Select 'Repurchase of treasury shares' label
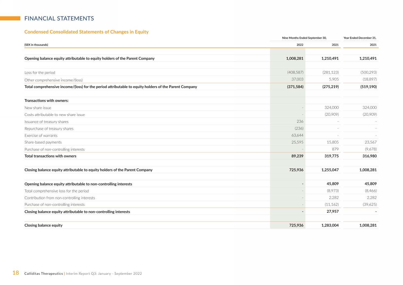Viewport: 403px width, 285px height. tap(49, 129)
